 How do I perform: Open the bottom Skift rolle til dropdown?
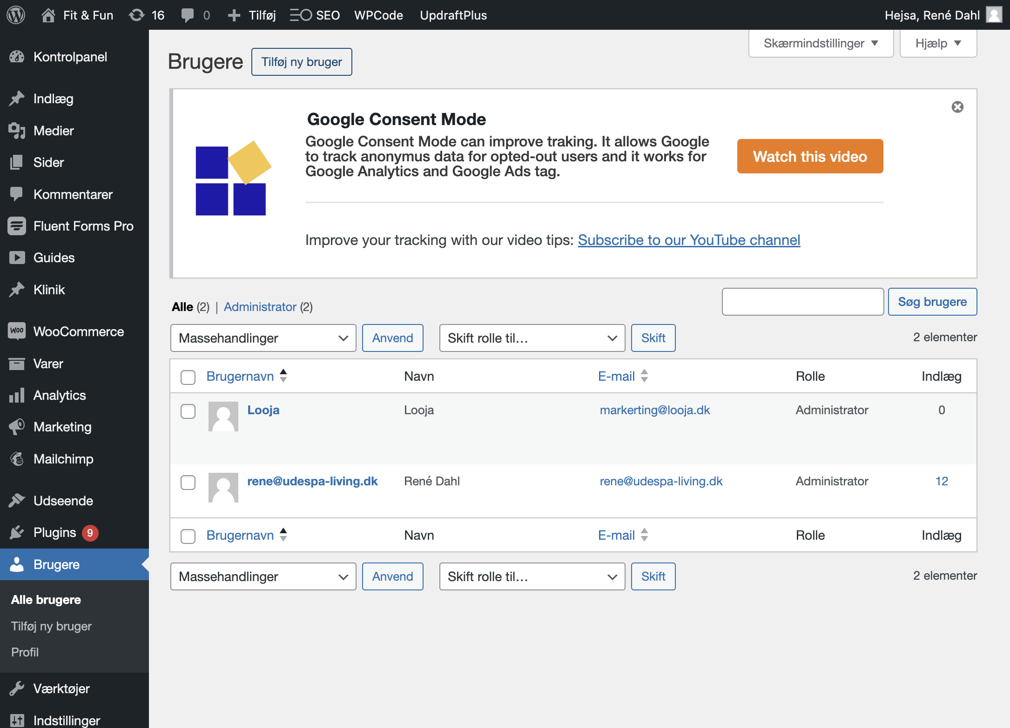pyautogui.click(x=532, y=576)
